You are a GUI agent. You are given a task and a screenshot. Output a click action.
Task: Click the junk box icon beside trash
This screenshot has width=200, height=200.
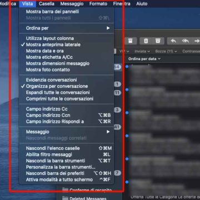click(x=158, y=41)
